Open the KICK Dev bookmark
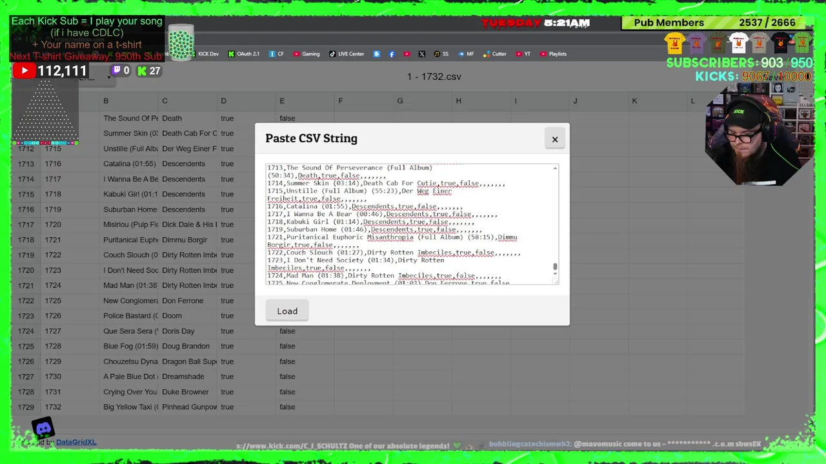The image size is (826, 464). tap(205, 54)
